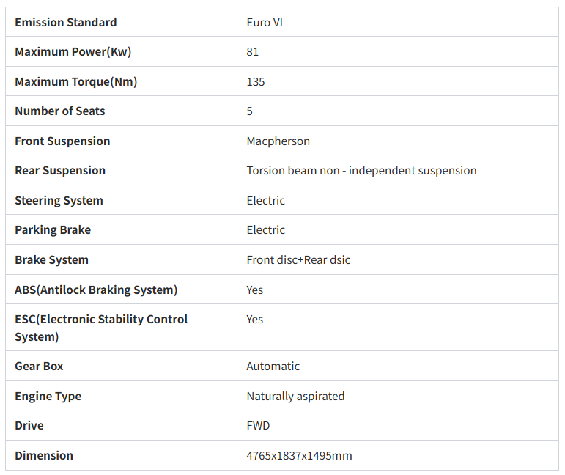Click the Torsion beam non-independent suspension text
The height and width of the screenshot is (475, 565).
pyautogui.click(x=361, y=171)
